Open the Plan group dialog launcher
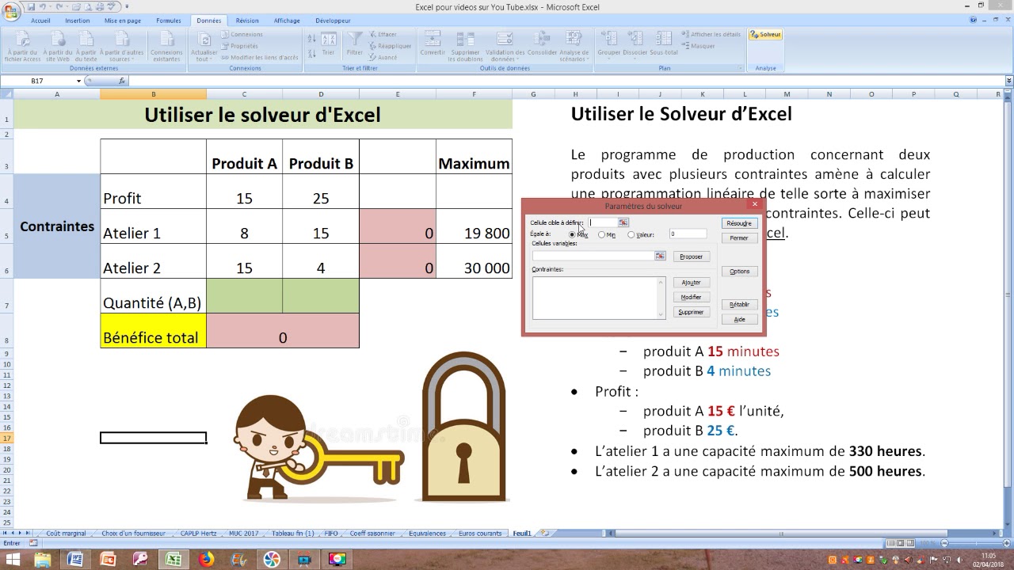The height and width of the screenshot is (570, 1014). coord(741,68)
